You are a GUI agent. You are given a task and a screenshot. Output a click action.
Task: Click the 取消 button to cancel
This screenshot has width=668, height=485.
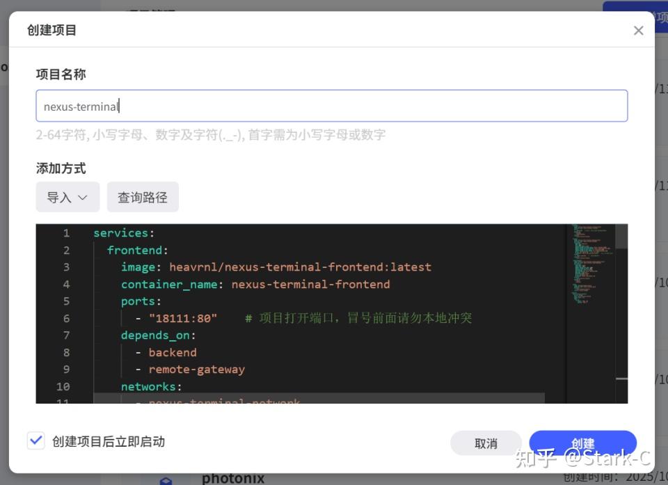click(485, 443)
